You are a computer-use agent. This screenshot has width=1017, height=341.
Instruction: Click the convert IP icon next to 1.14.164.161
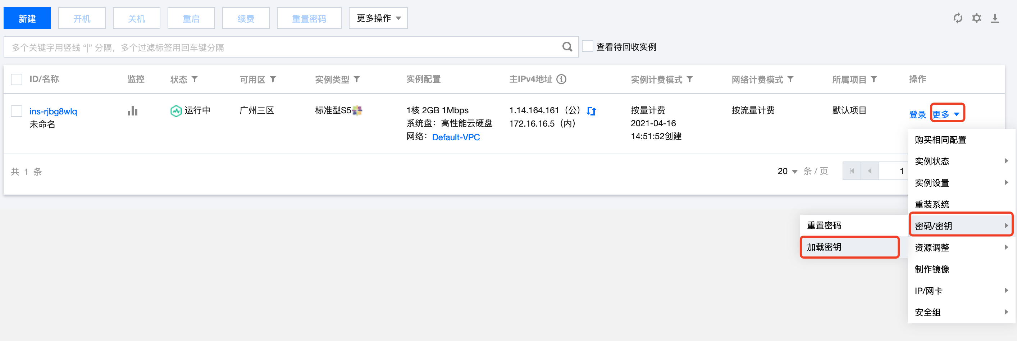(591, 111)
